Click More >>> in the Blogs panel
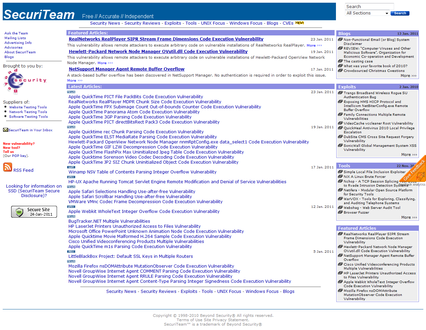Image resolution: width=426 pixels, height=330 pixels. pyautogui.click(x=408, y=76)
